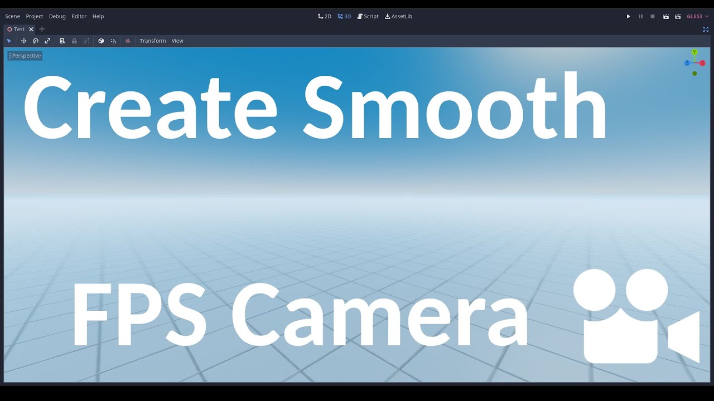The image size is (714, 401).
Task: Close the Test scene tab
Action: click(31, 29)
